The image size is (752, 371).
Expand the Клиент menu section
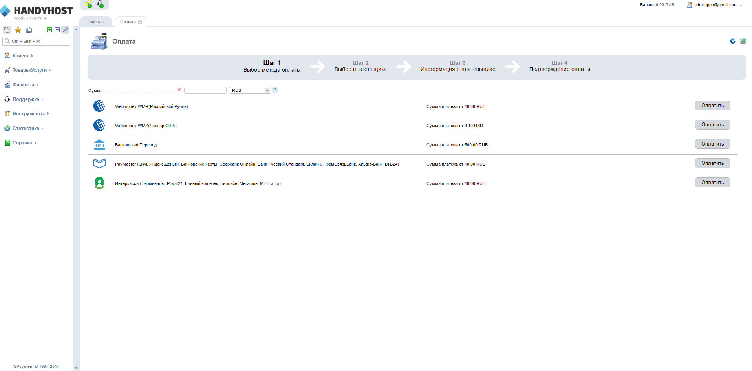tap(32, 56)
